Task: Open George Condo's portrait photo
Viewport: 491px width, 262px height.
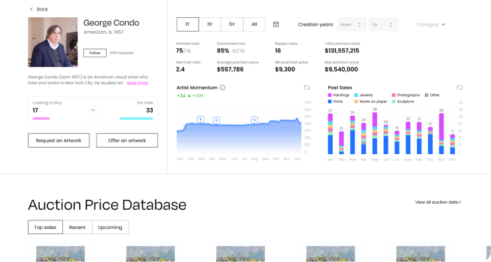Action: click(53, 42)
